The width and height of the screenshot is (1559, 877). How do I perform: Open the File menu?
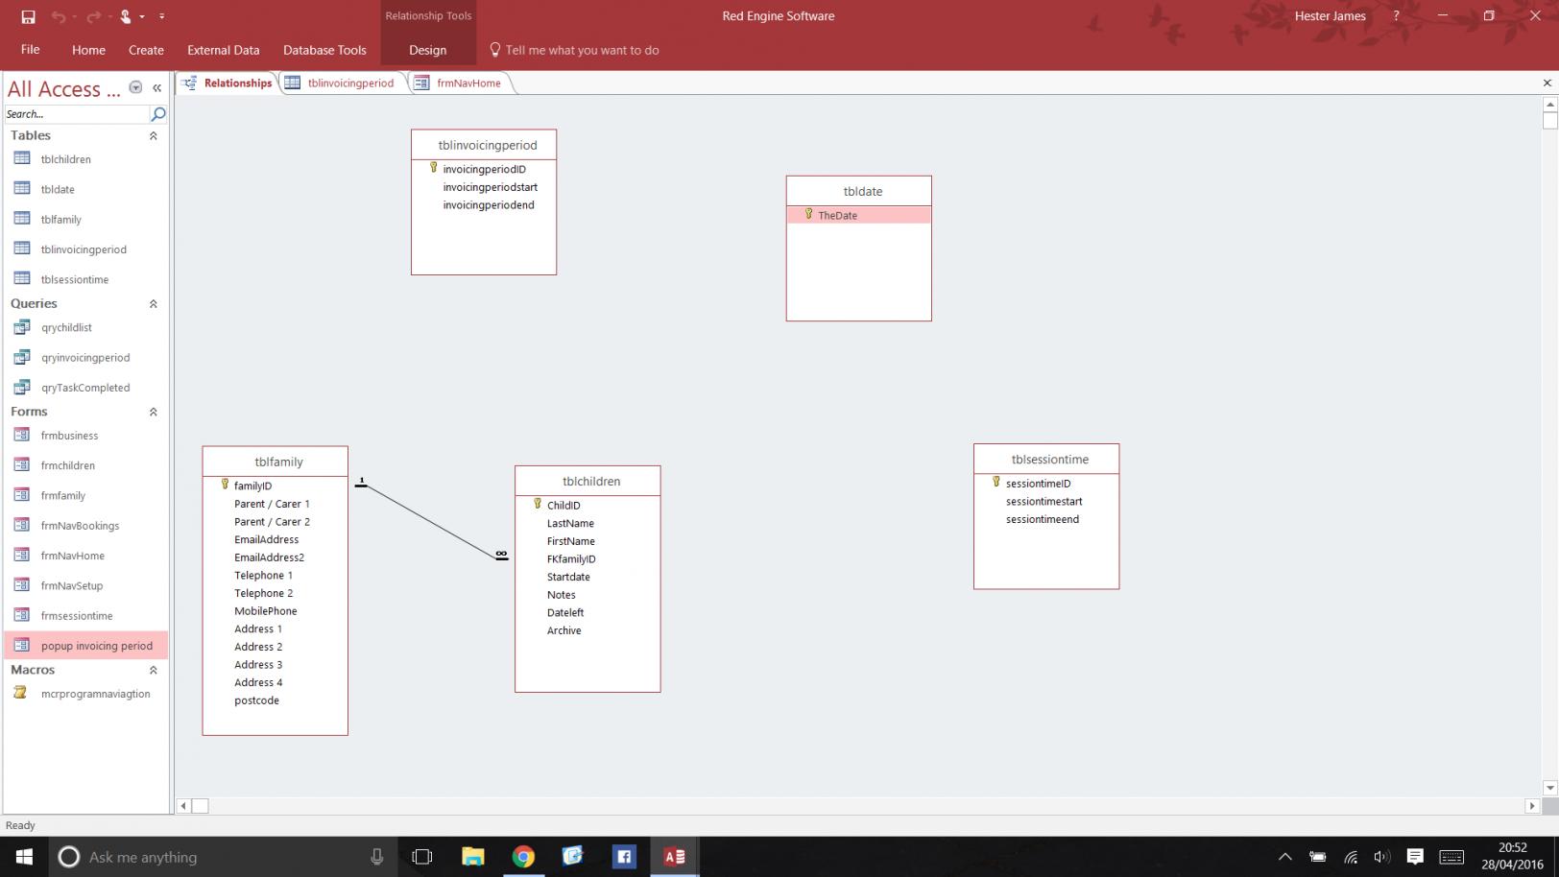click(x=30, y=50)
